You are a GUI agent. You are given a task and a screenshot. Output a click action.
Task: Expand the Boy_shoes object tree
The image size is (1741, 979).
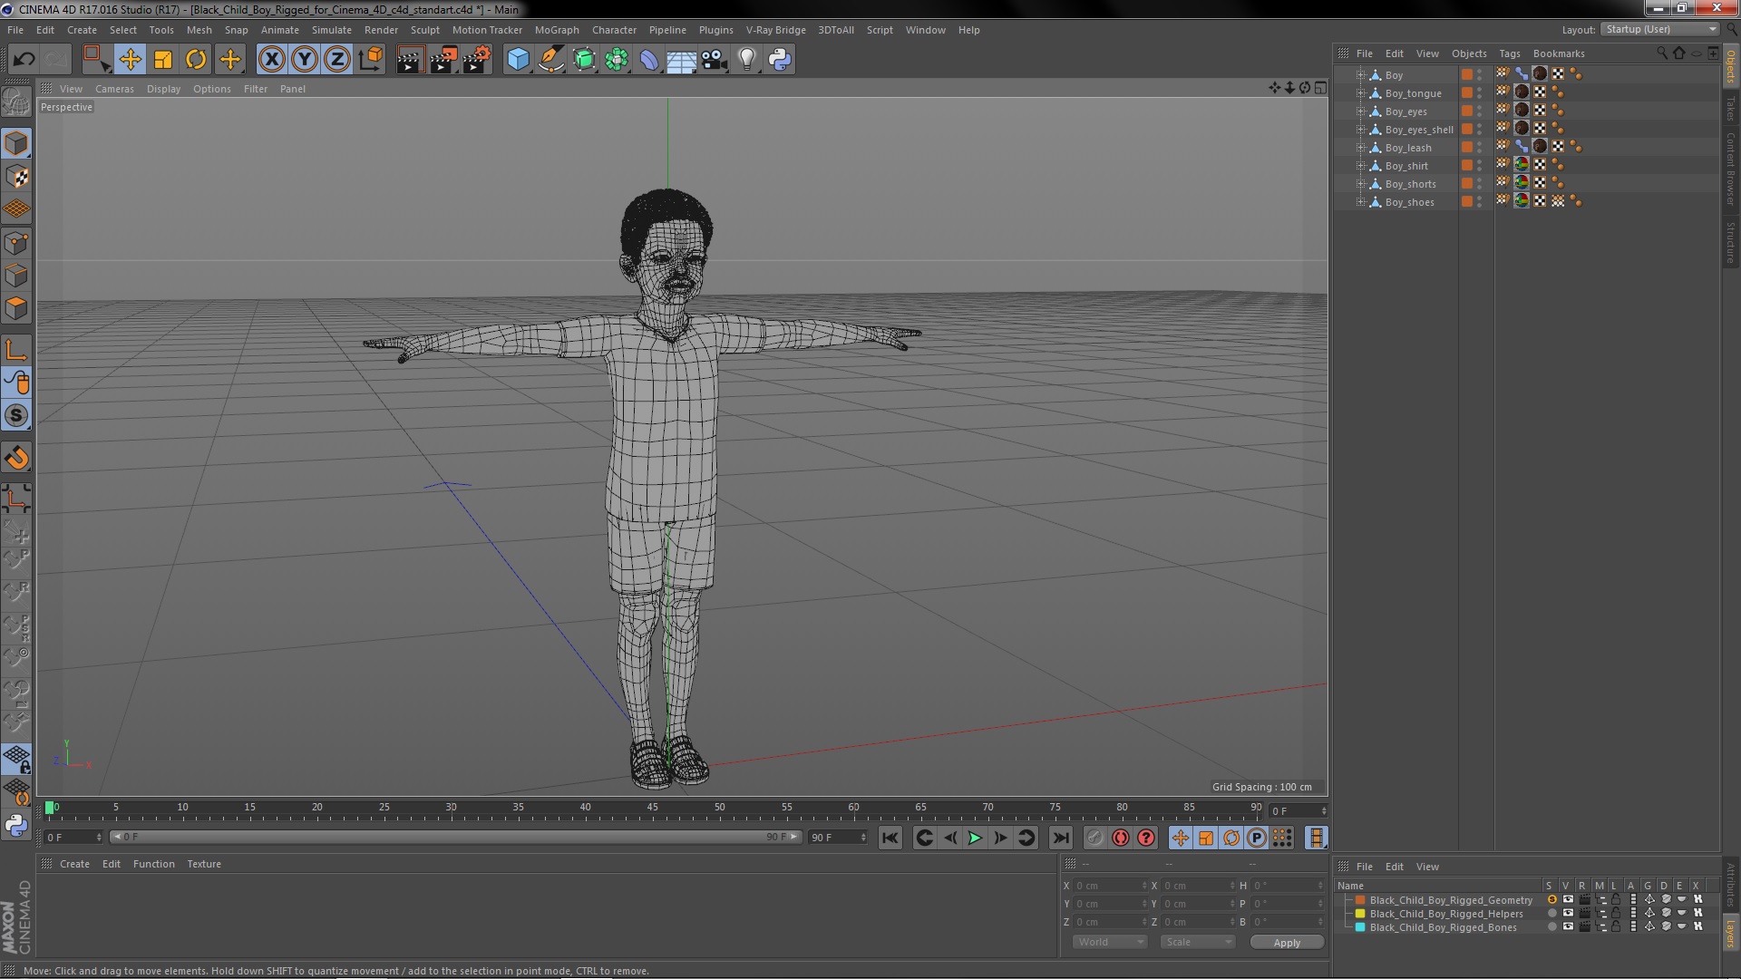[x=1360, y=202]
